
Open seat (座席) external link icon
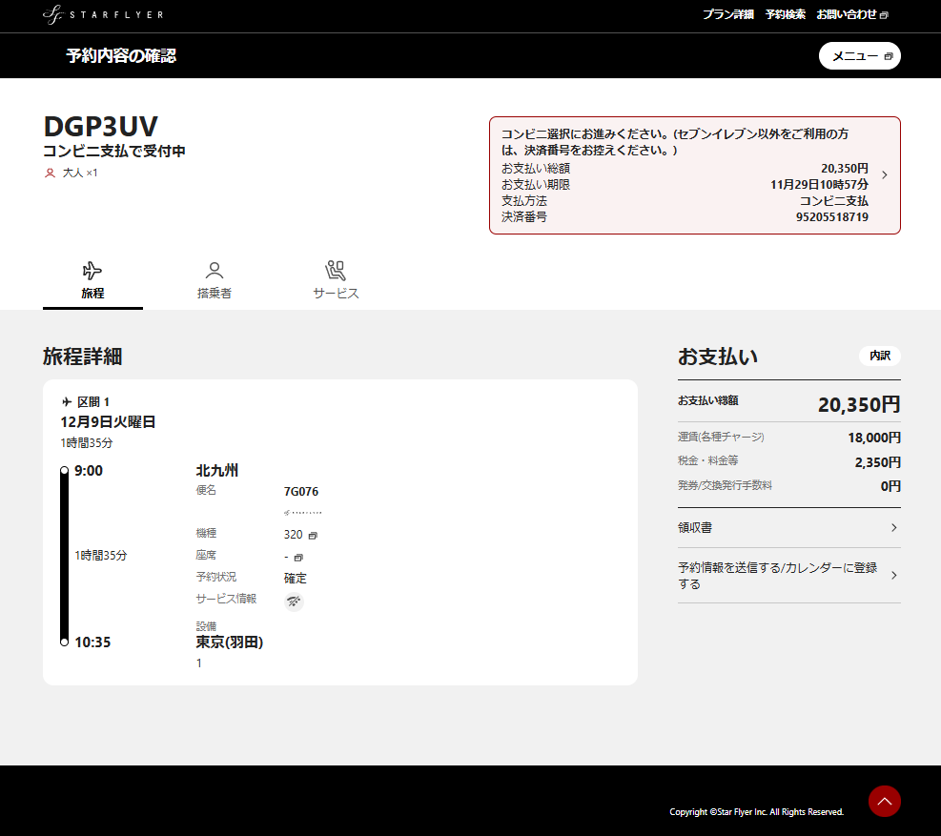(x=298, y=557)
